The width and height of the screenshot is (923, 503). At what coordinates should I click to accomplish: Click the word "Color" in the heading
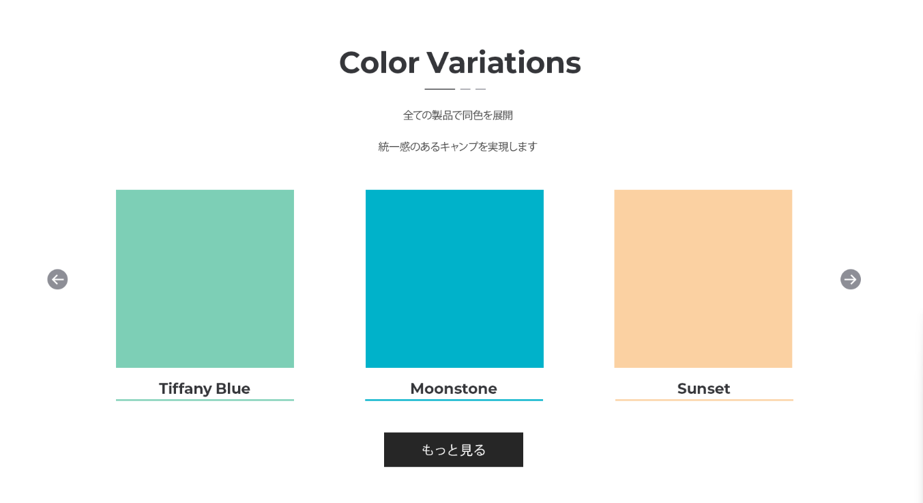click(379, 63)
